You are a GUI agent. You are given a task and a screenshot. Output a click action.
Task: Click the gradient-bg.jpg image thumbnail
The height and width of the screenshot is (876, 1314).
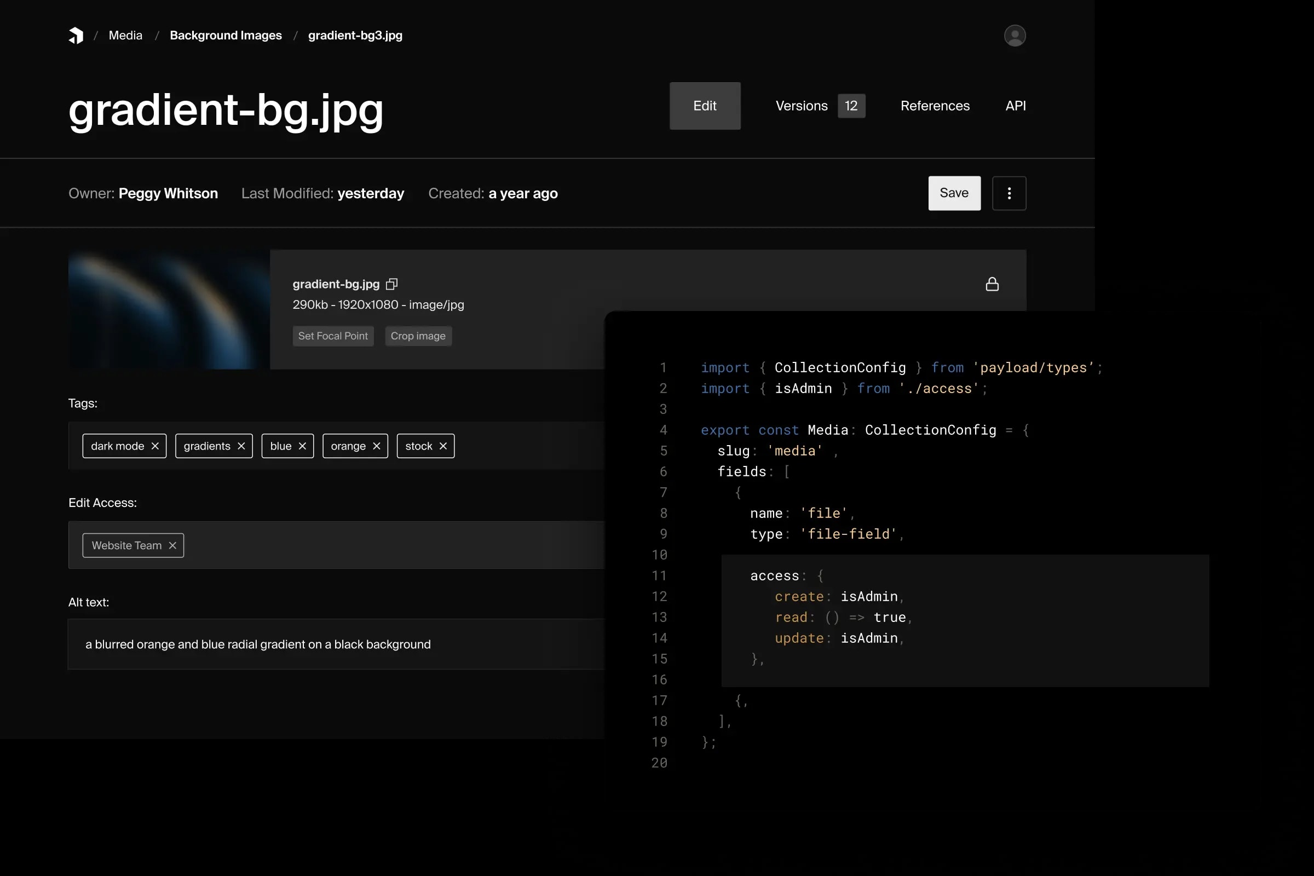coord(169,309)
